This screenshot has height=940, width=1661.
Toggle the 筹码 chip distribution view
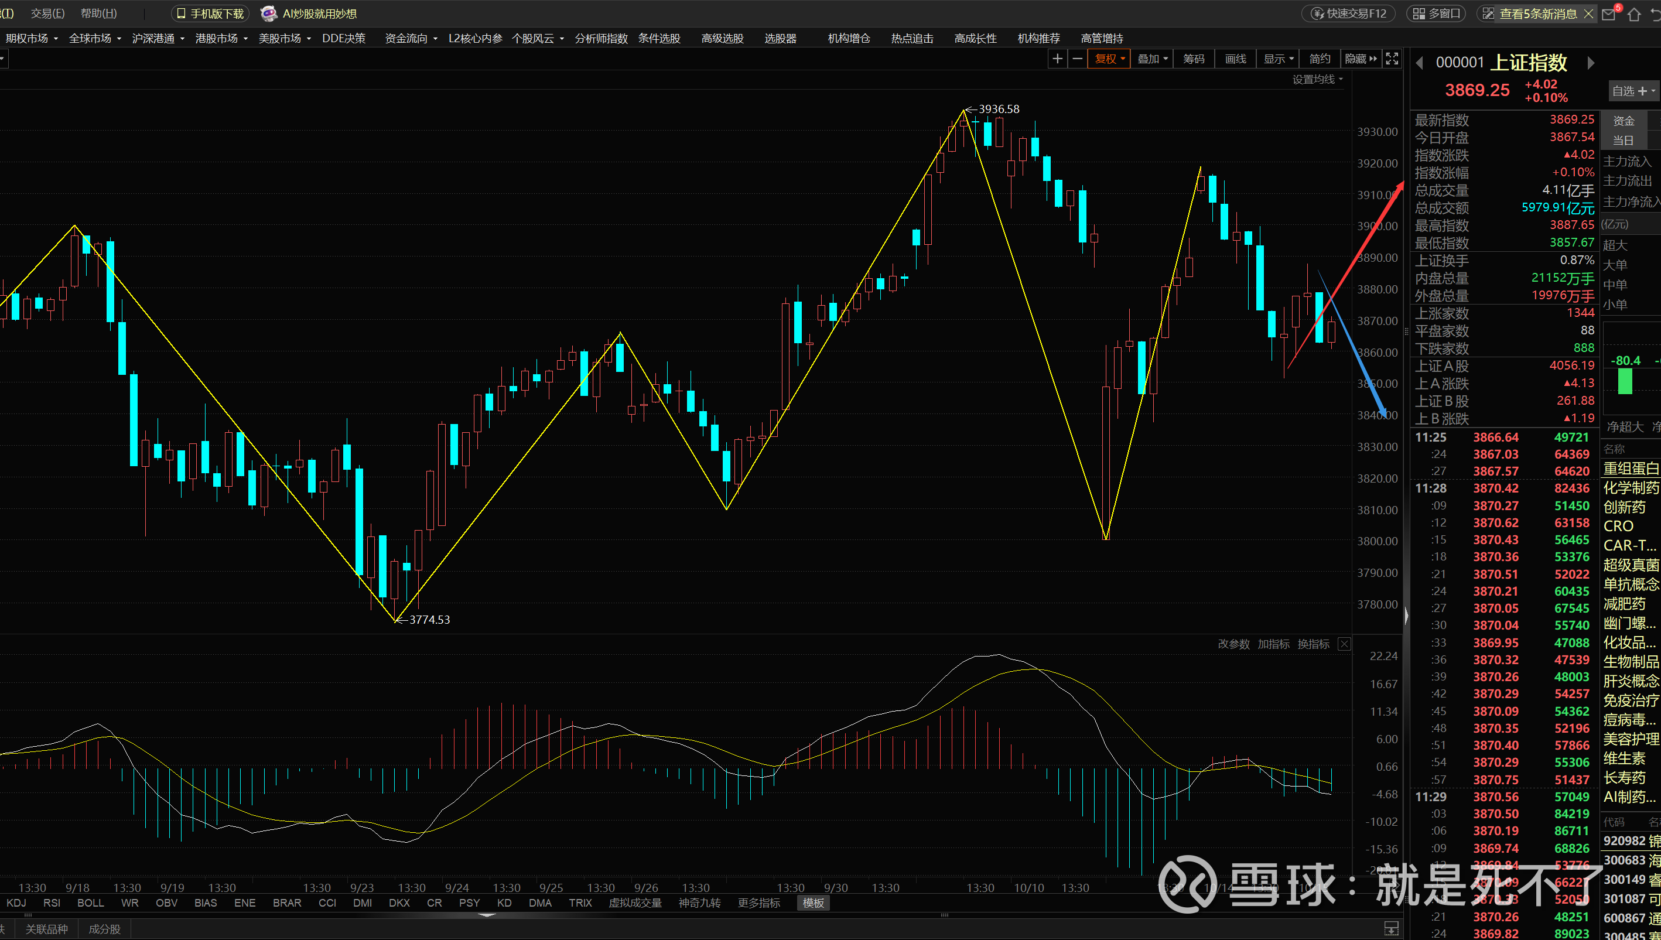1193,59
